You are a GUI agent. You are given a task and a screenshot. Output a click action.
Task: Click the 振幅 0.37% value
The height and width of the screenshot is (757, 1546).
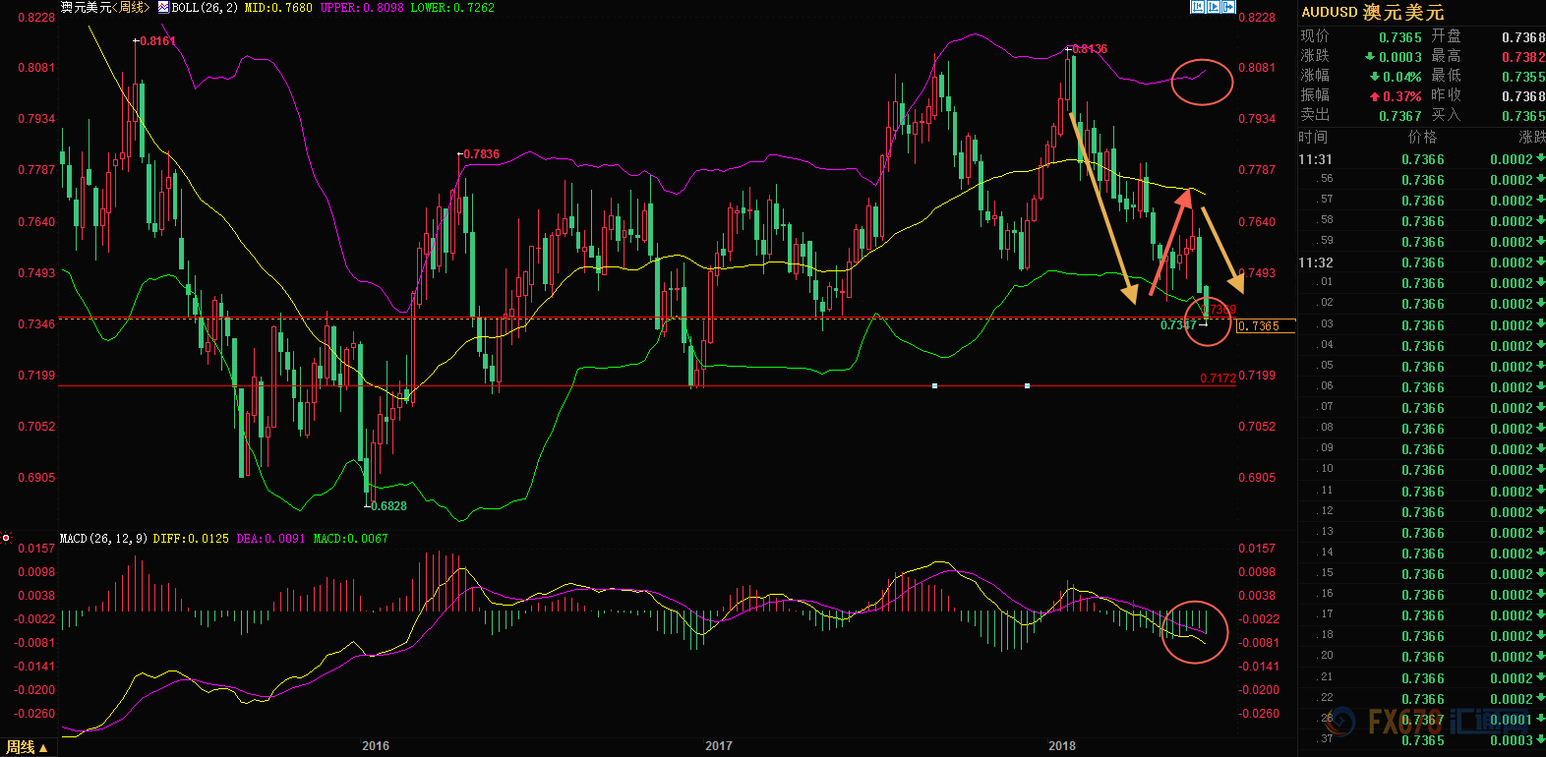1402,96
